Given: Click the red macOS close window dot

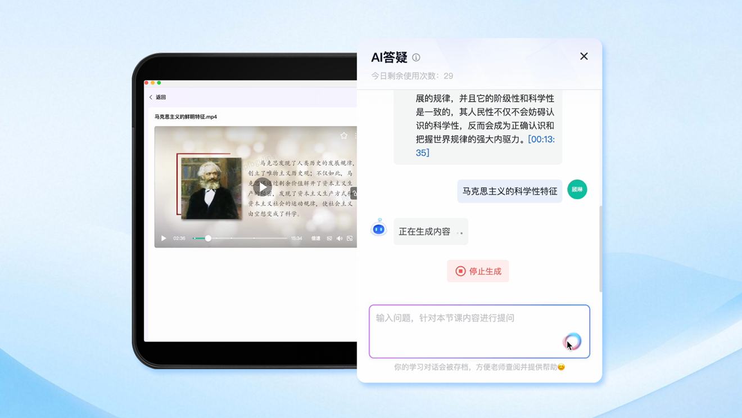Looking at the screenshot, I should coord(147,83).
